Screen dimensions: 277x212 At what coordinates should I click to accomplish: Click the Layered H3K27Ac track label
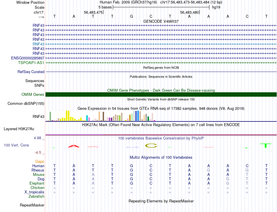click(19, 129)
